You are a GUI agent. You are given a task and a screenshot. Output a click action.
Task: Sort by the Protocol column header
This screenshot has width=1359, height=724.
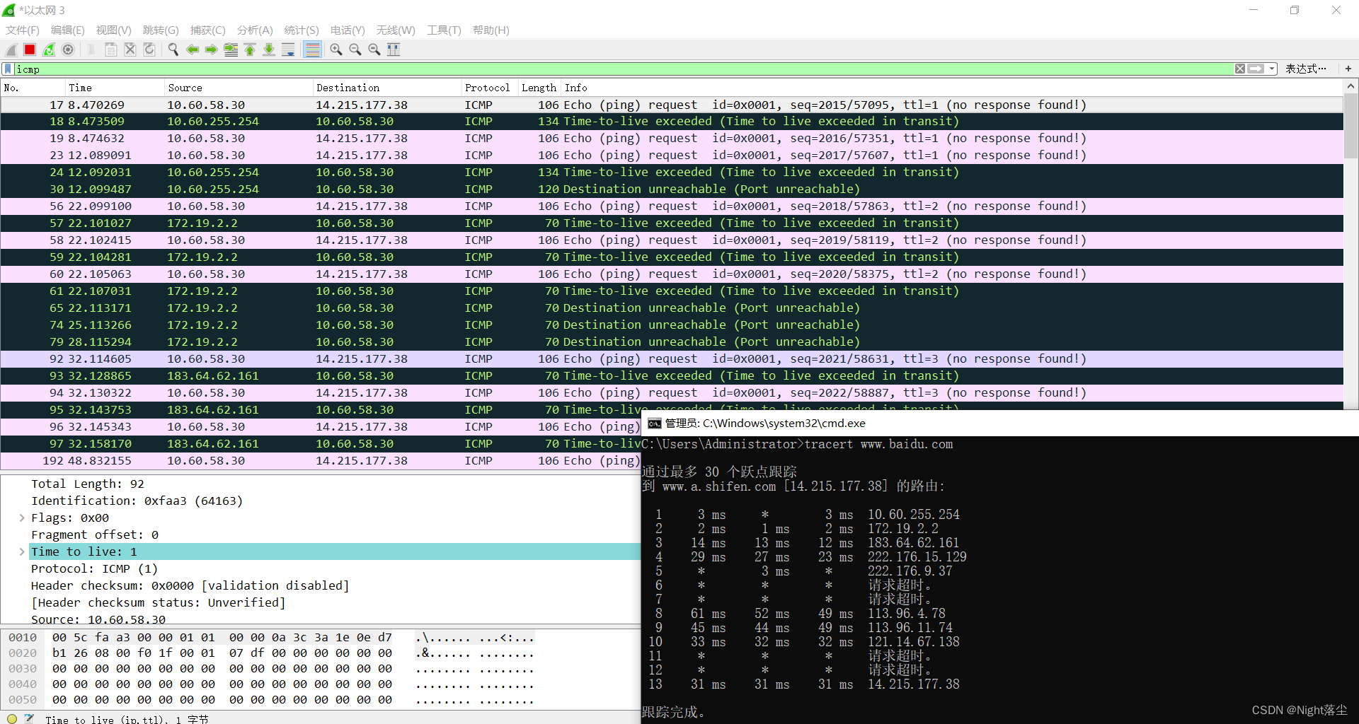[490, 88]
